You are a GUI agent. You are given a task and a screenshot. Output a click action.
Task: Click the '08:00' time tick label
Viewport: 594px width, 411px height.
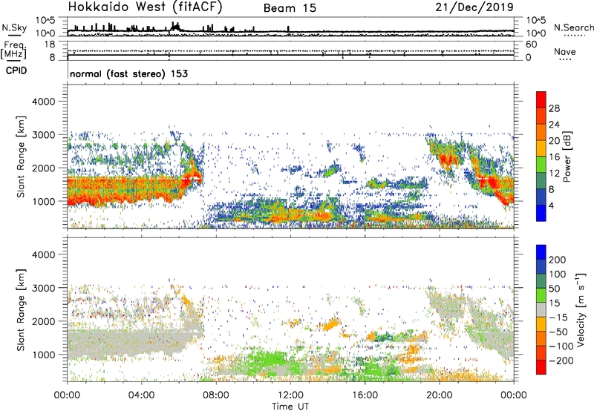point(216,395)
